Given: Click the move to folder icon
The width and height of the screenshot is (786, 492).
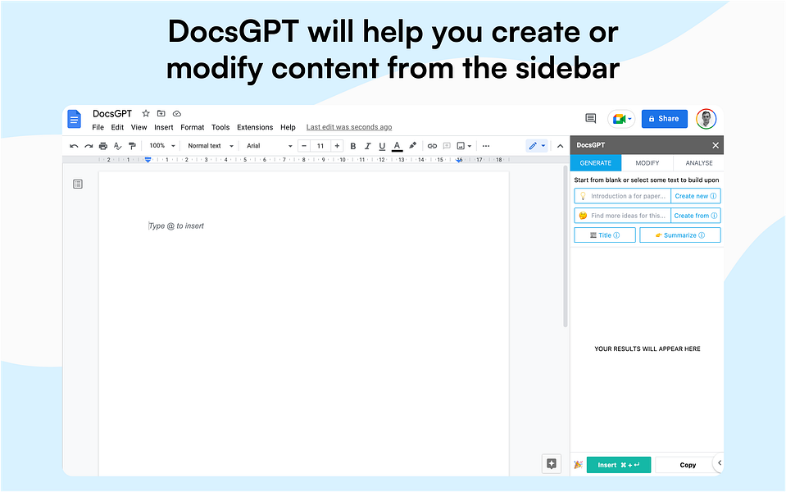Looking at the screenshot, I should click(161, 113).
